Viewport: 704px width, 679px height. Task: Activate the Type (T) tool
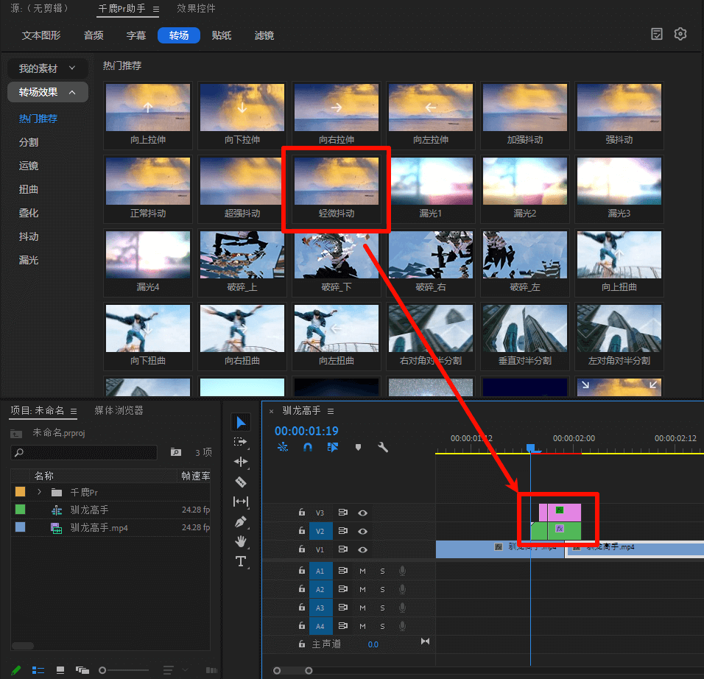coord(241,561)
